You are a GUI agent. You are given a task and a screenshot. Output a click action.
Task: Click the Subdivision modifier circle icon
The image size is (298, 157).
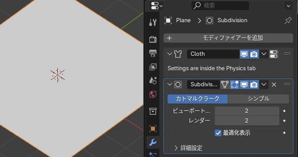point(178,85)
